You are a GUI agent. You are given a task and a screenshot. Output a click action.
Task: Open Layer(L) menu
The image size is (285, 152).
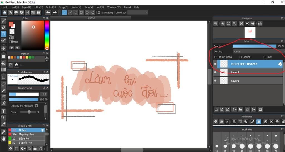(x=26, y=7)
